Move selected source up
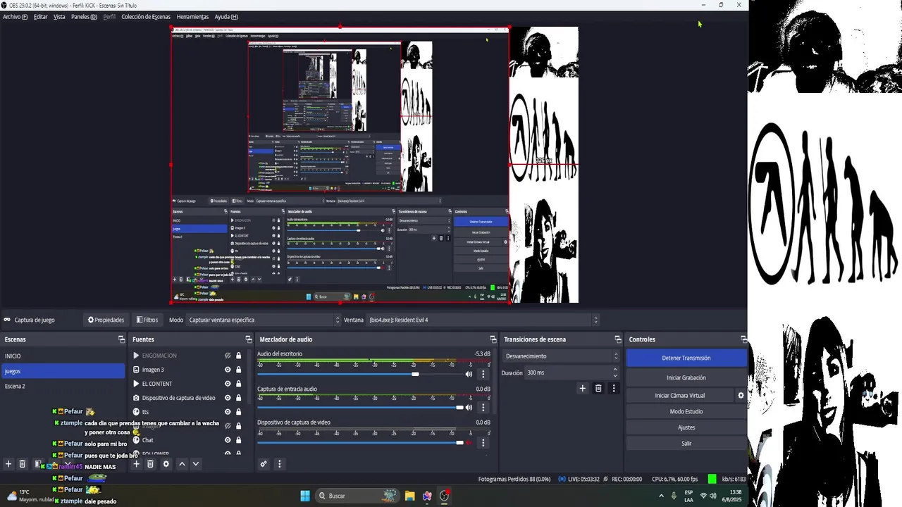 tap(182, 464)
